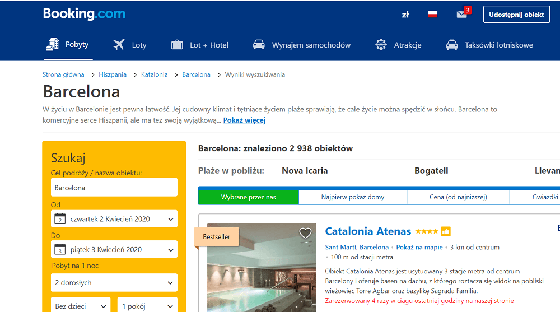Click the thumbs-up preferred partner icon
The height and width of the screenshot is (312, 560).
pyautogui.click(x=446, y=231)
